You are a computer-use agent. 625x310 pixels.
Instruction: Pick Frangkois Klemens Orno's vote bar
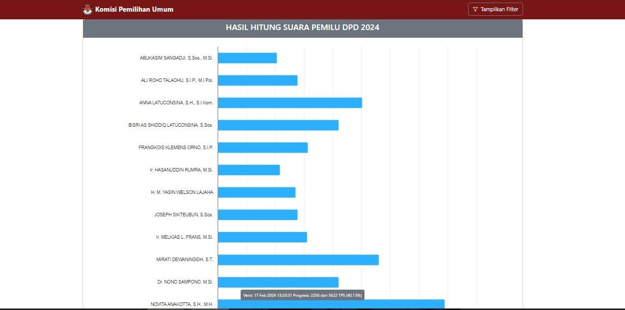pyautogui.click(x=263, y=148)
